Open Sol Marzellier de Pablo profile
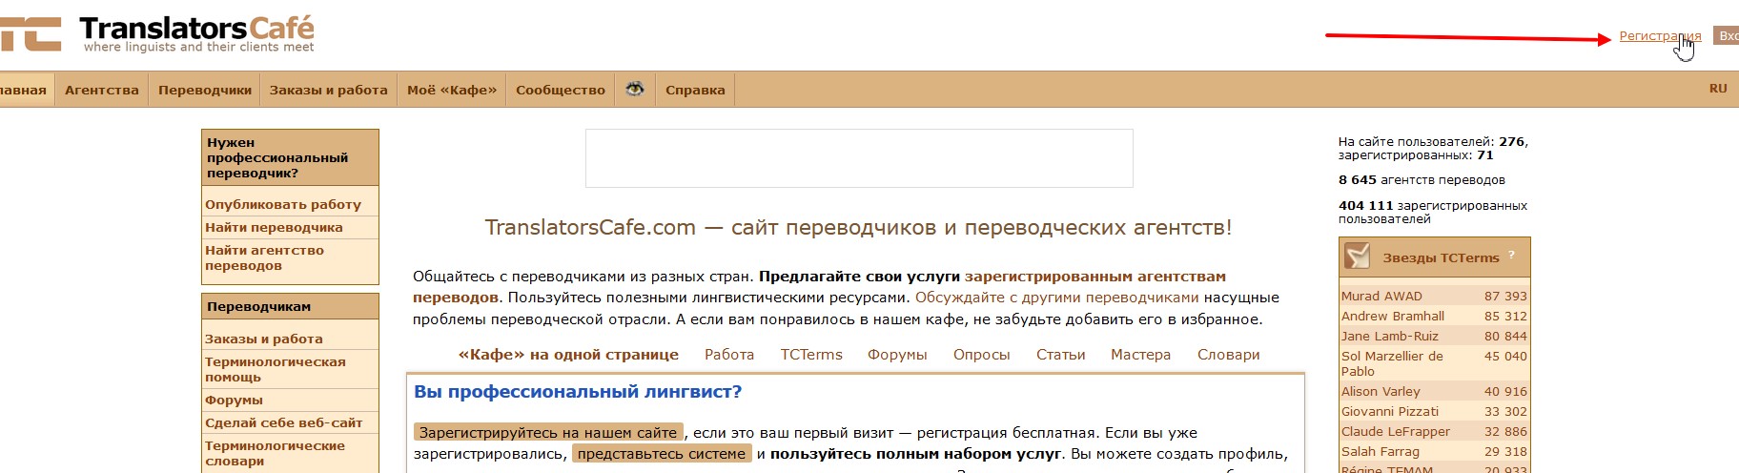The image size is (1739, 473). (x=1392, y=363)
